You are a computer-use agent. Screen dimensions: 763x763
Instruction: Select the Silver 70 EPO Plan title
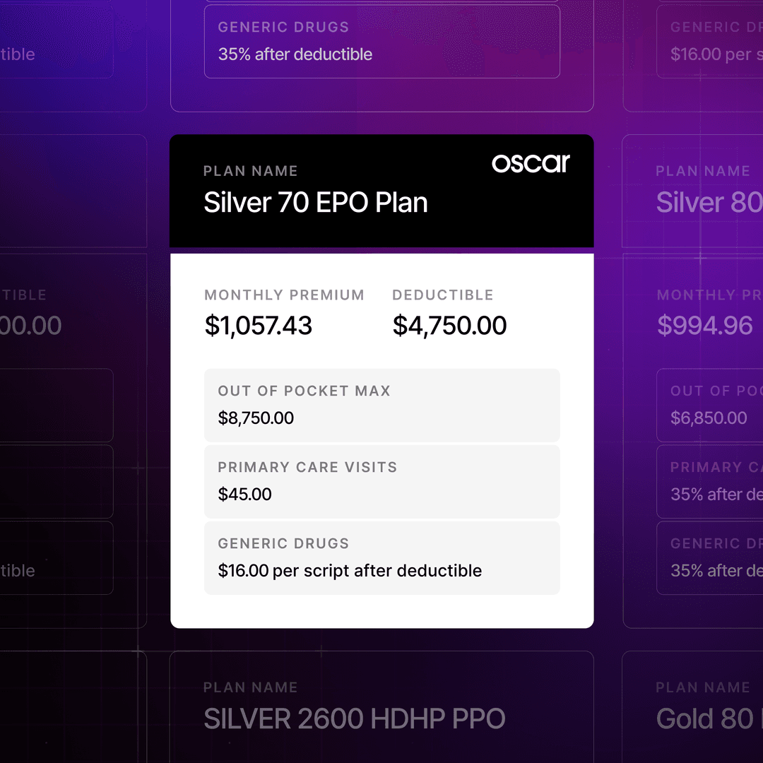(316, 203)
